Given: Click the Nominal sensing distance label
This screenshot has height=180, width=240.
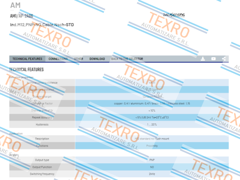Looking at the screenshot, I should (42, 83).
